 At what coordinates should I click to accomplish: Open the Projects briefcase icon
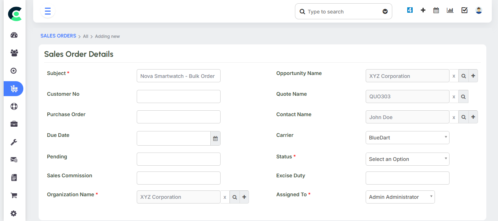click(13, 124)
